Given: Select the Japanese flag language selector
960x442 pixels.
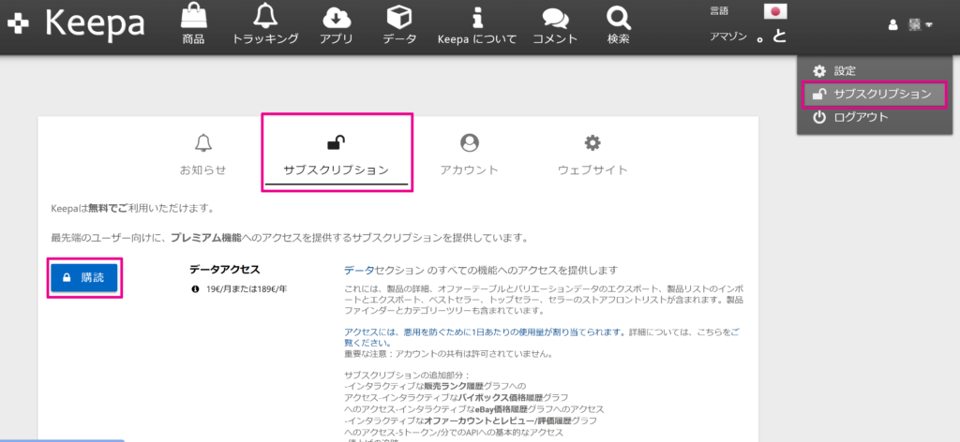Looking at the screenshot, I should tap(775, 11).
